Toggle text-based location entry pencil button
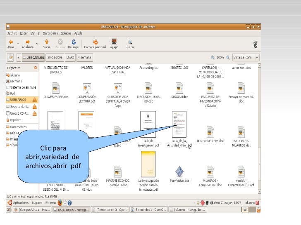This screenshot has height=225, width=301. pyautogui.click(x=11, y=57)
